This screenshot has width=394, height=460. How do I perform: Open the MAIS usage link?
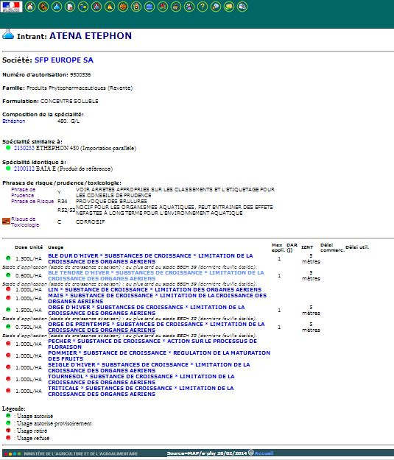(x=158, y=298)
